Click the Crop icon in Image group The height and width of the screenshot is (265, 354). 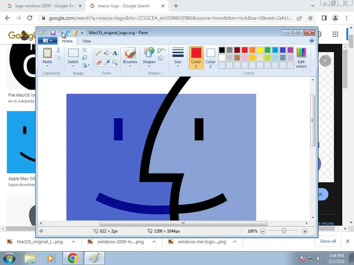tap(85, 50)
